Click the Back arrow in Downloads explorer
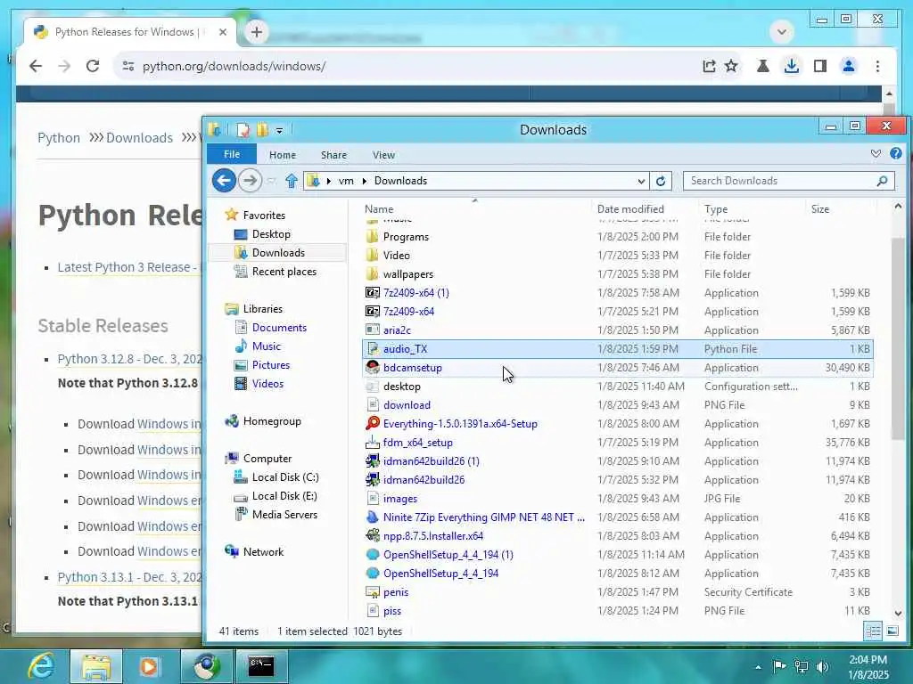 click(224, 181)
